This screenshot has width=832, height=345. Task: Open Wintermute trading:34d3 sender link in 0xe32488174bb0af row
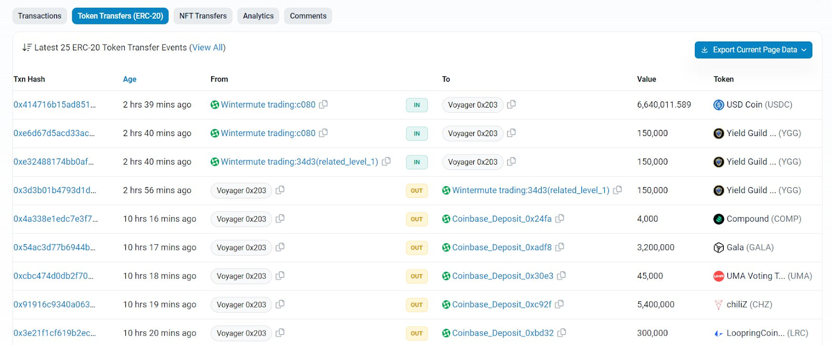coord(300,162)
